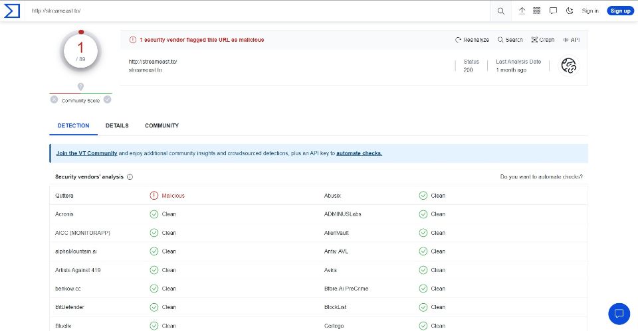Click info icon beside Security vendors' analysis
Viewport: 638px width, 331px height.
click(130, 176)
